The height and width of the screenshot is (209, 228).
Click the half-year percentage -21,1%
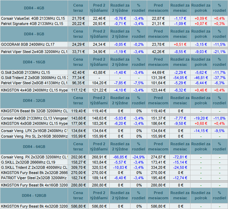[x=219, y=52]
